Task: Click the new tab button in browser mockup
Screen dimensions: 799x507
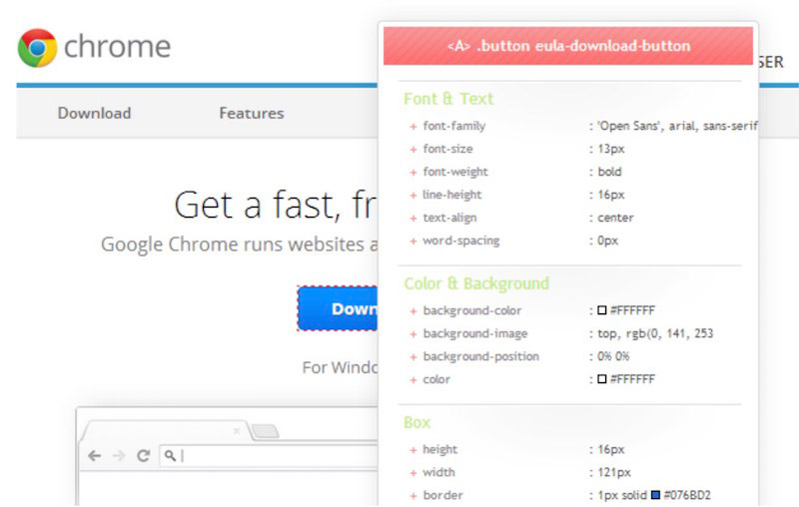Action: click(x=265, y=431)
